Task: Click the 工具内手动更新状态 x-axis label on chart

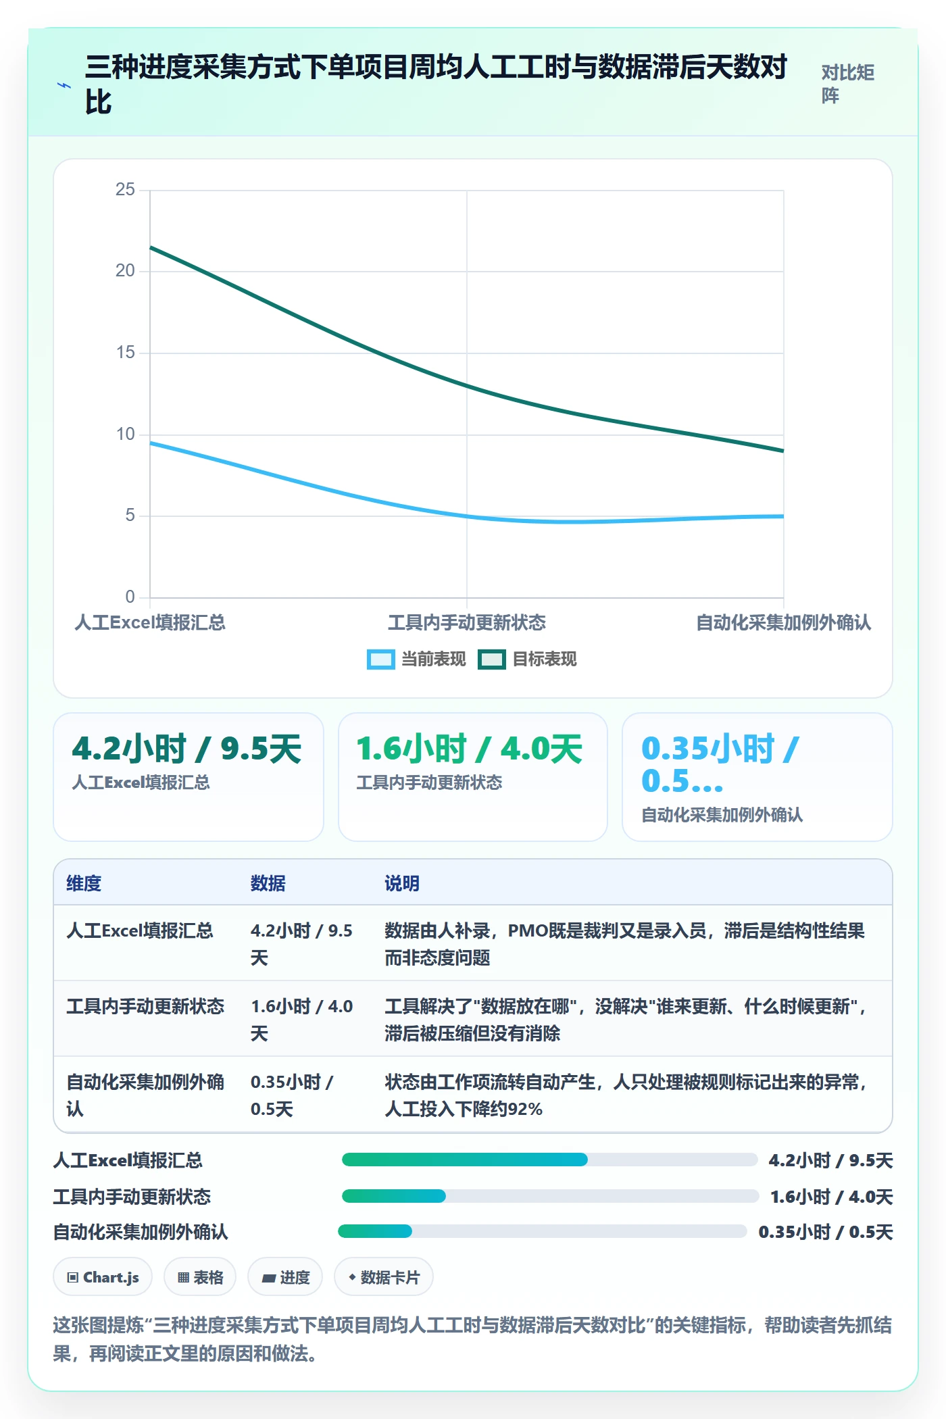Action: 467,622
